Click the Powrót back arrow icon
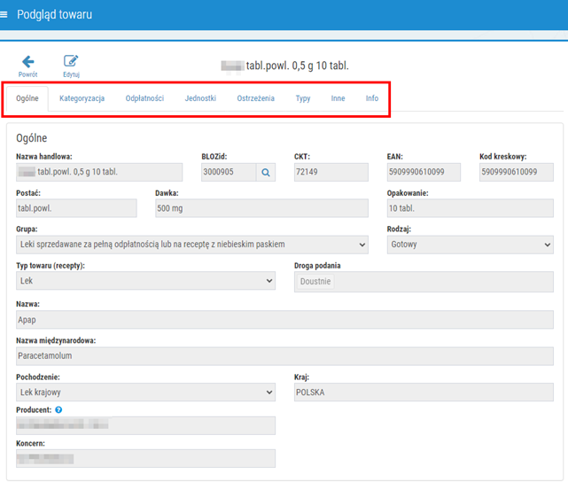The image size is (568, 482). click(27, 62)
